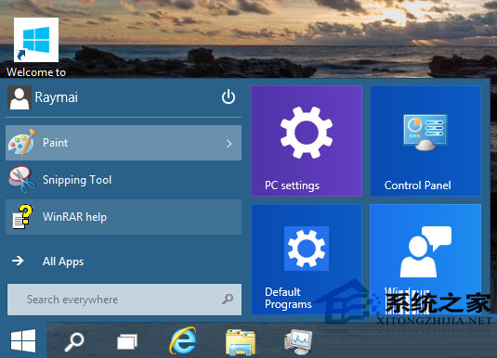Focus the Search everywhere box
Screen dimensions: 497x358
[124, 300]
